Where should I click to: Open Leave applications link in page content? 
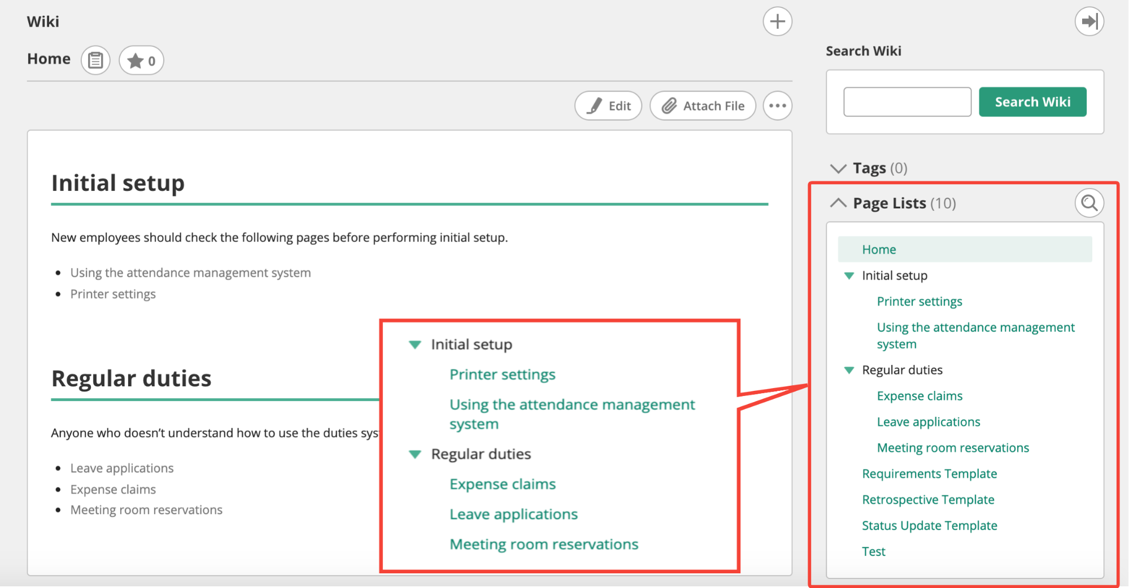point(122,468)
